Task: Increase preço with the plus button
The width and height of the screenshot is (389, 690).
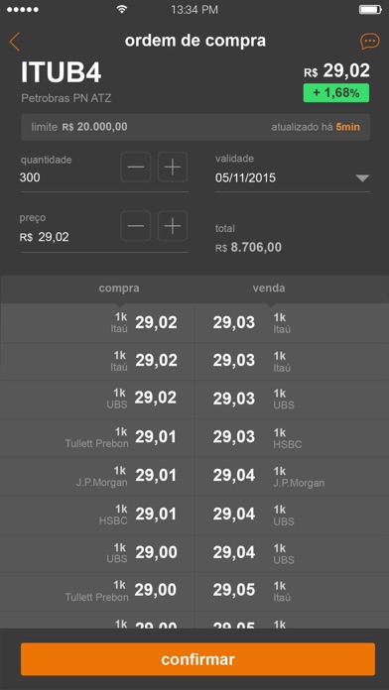Action: [173, 226]
